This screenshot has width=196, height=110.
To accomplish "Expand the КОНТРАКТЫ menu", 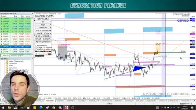I will click(43, 19).
